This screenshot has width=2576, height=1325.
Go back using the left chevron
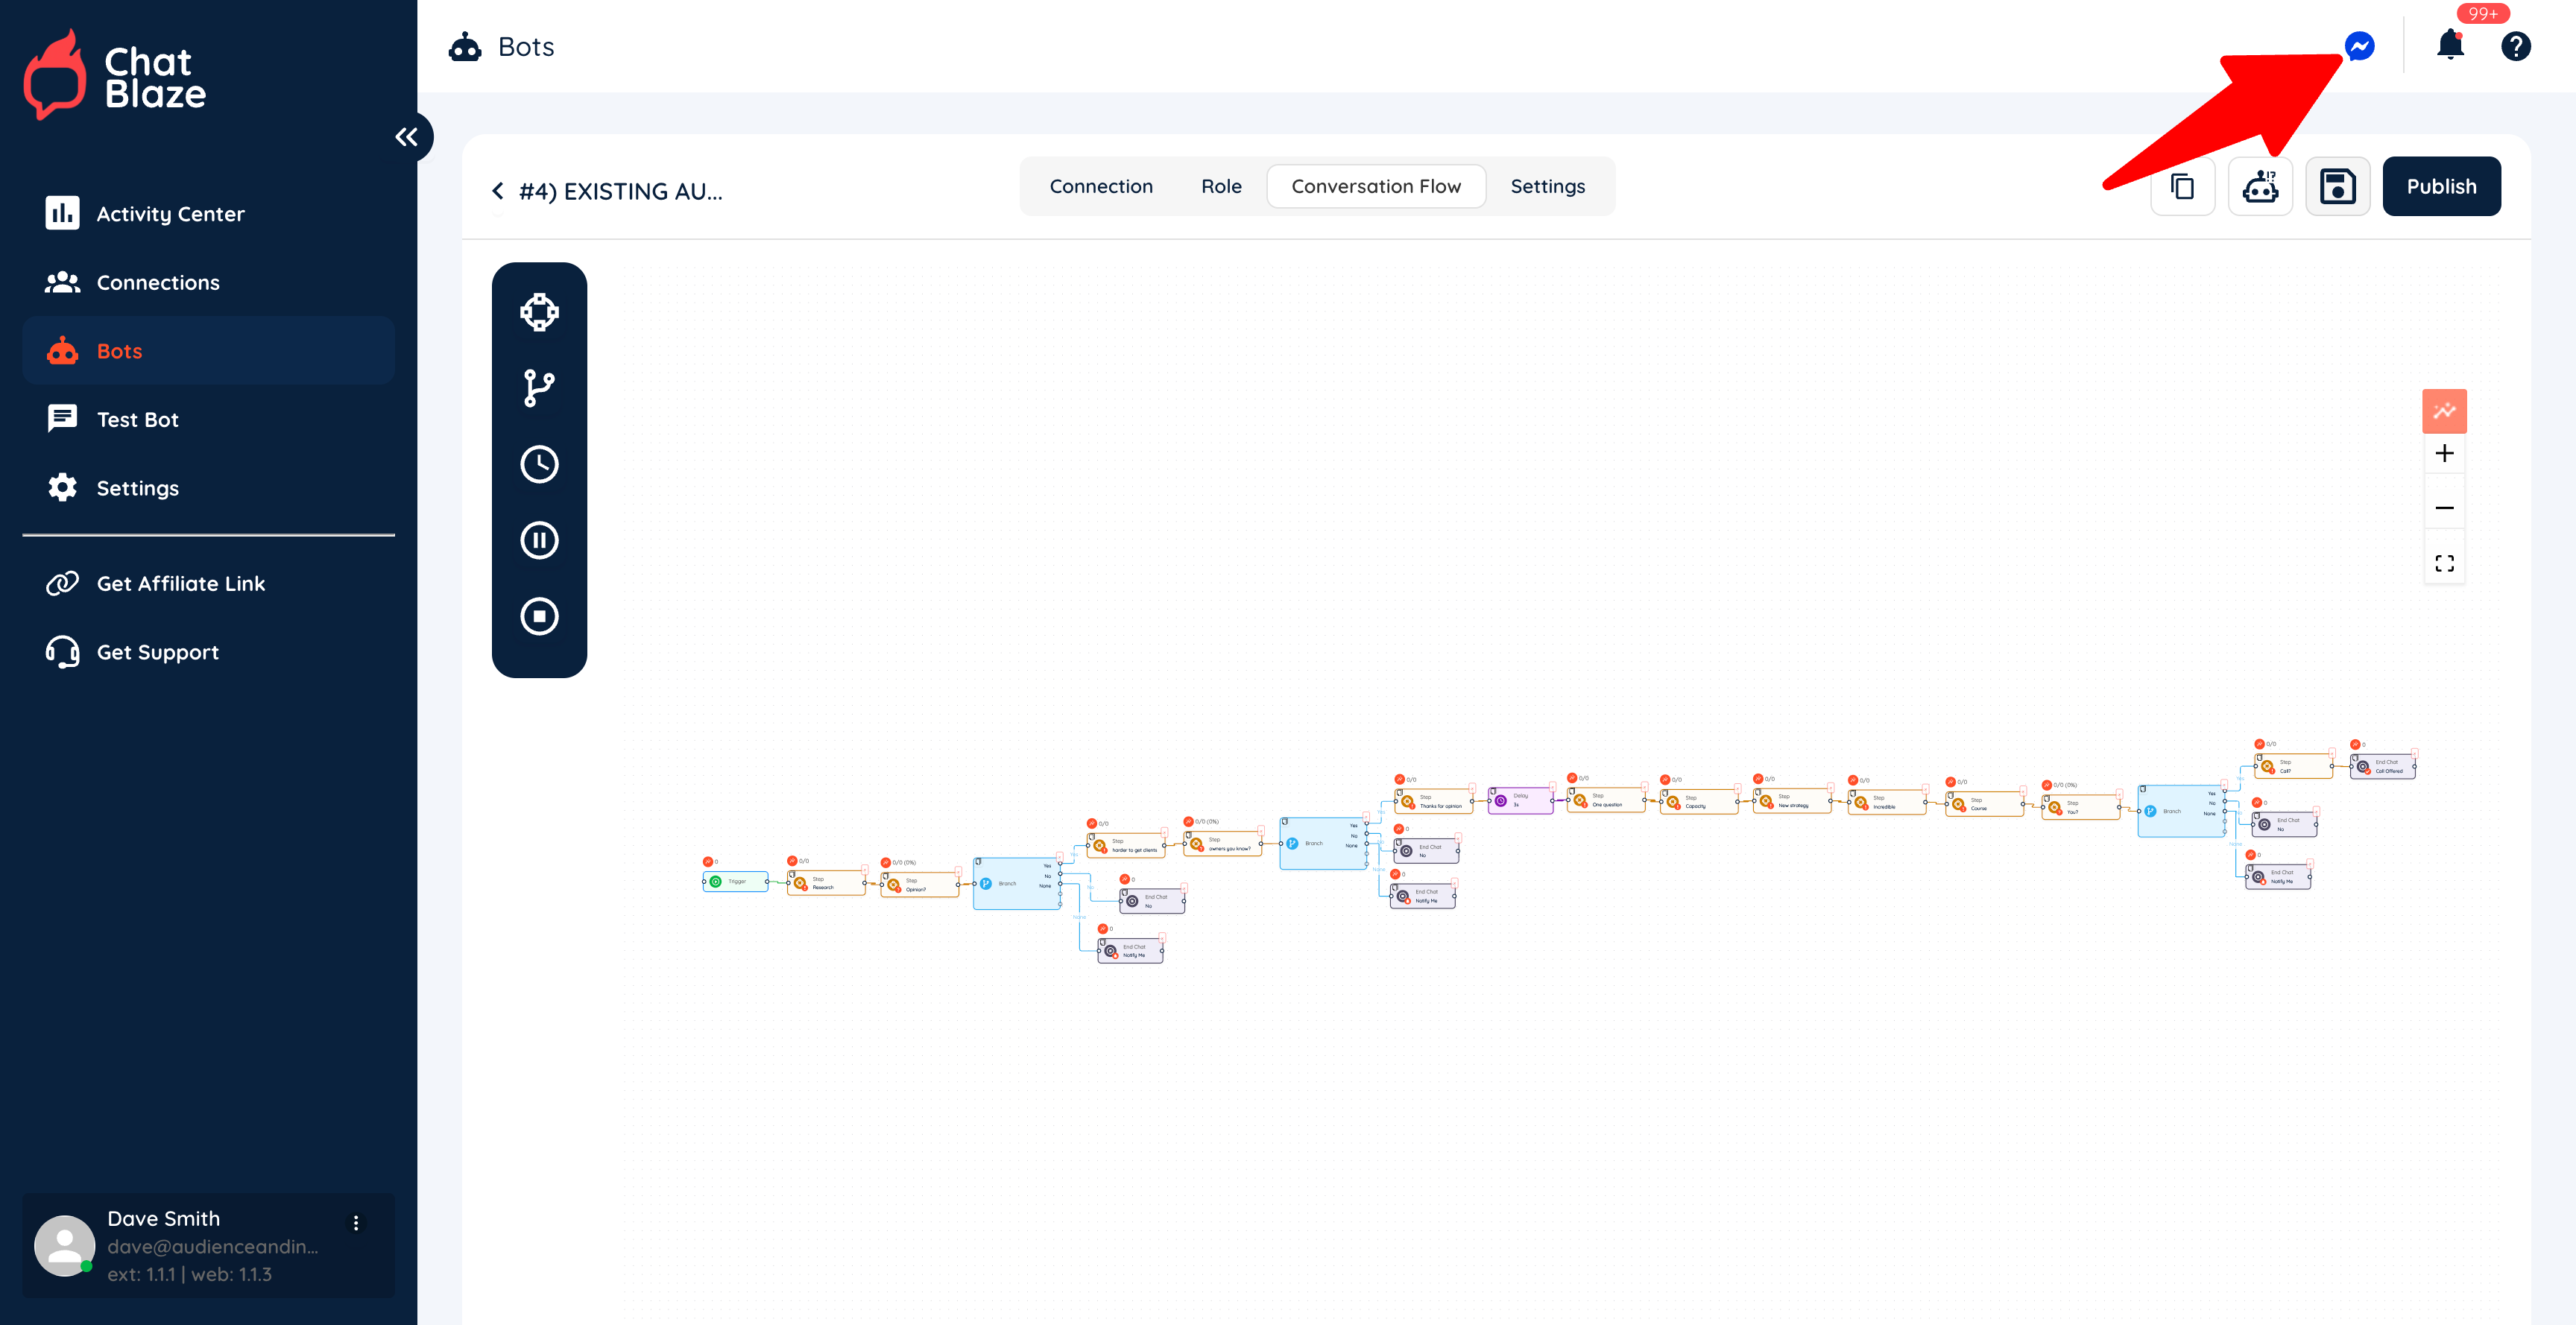[498, 191]
